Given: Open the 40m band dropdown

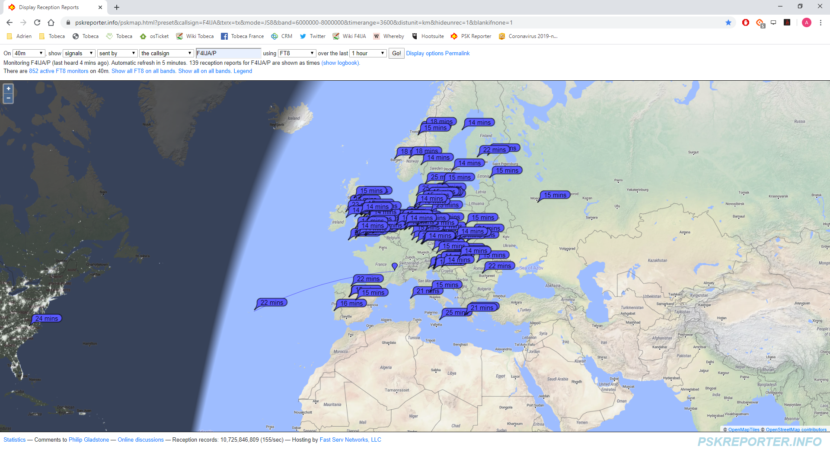Looking at the screenshot, I should [x=29, y=53].
